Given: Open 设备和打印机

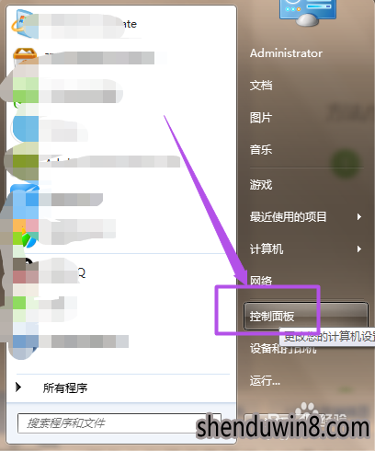Looking at the screenshot, I should point(283,349).
